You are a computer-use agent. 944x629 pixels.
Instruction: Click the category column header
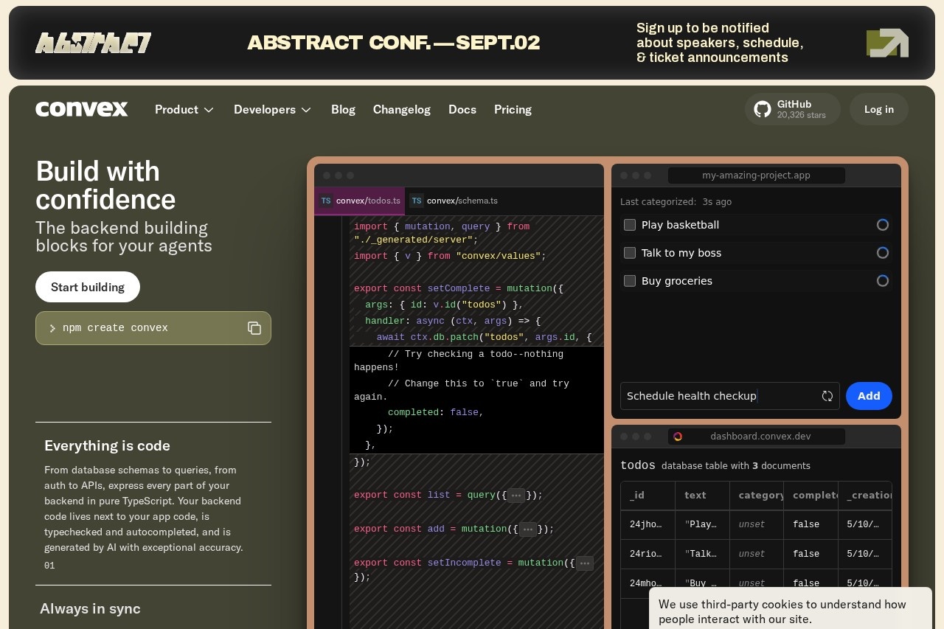(x=757, y=496)
